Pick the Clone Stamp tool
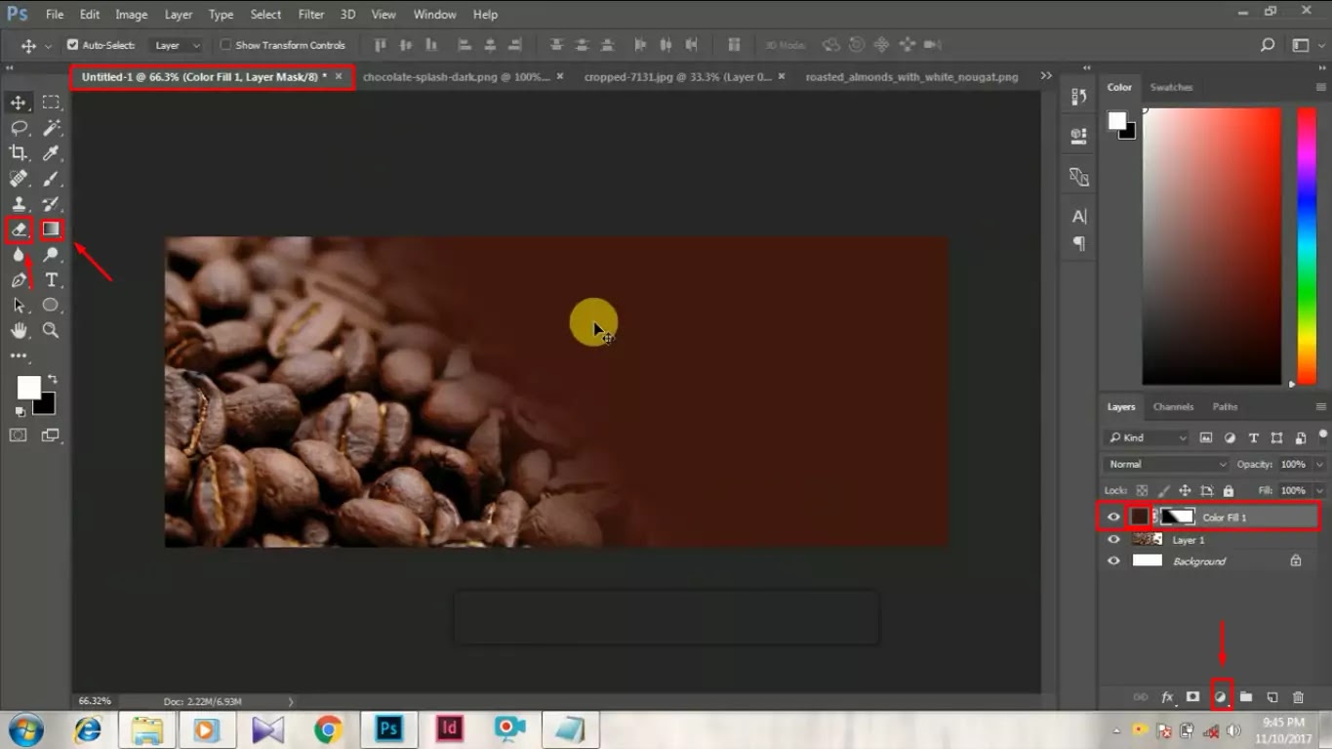1332x749 pixels. pos(19,204)
